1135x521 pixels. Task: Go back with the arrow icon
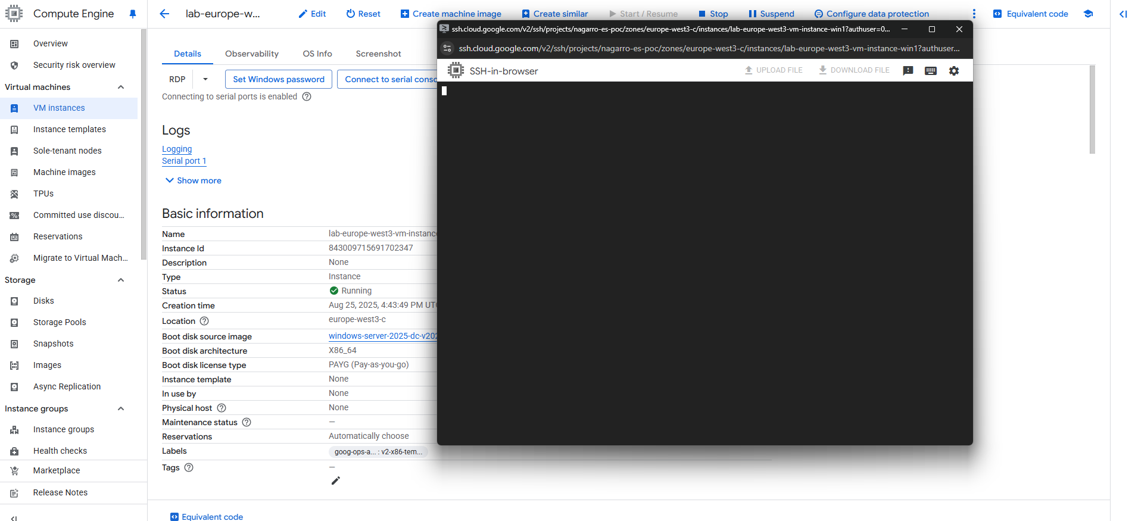pyautogui.click(x=164, y=14)
